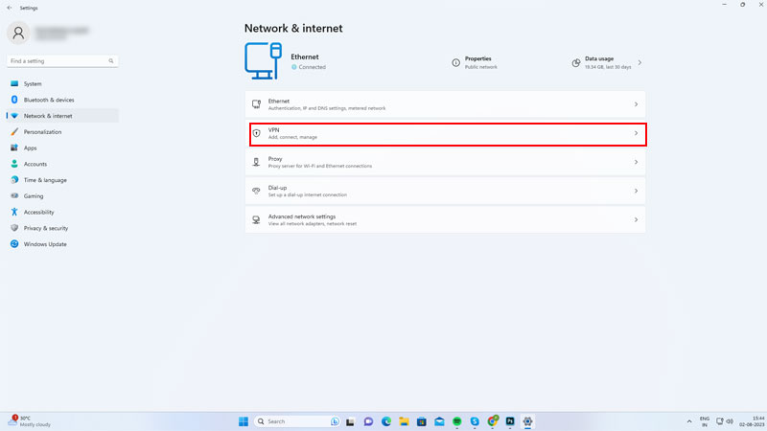Open Personalization settings category
Screen dimensions: 767x431
(62, 132)
